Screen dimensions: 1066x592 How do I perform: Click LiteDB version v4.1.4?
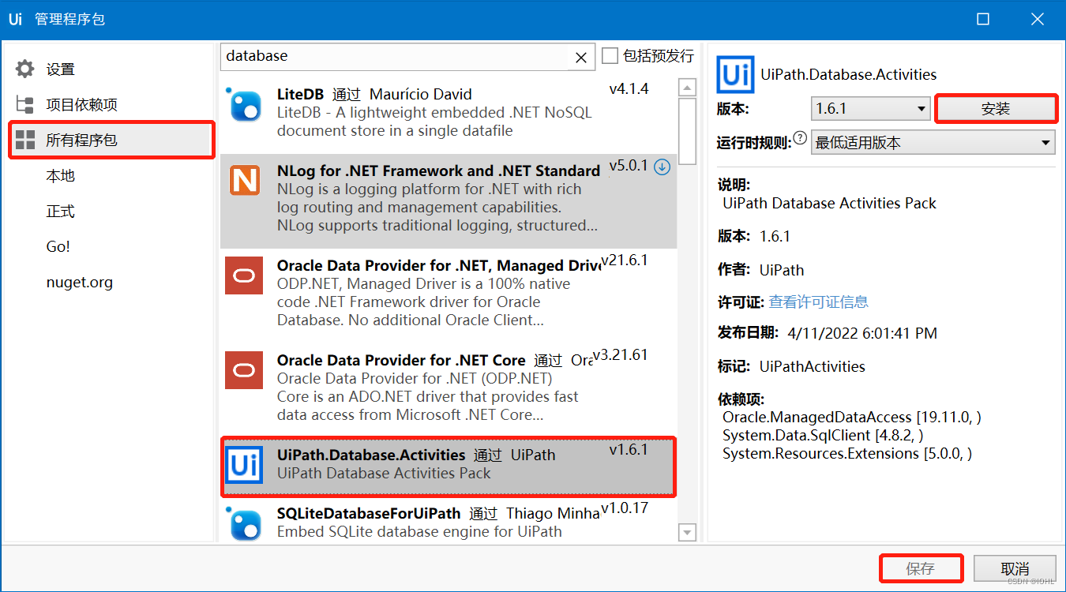pos(629,89)
